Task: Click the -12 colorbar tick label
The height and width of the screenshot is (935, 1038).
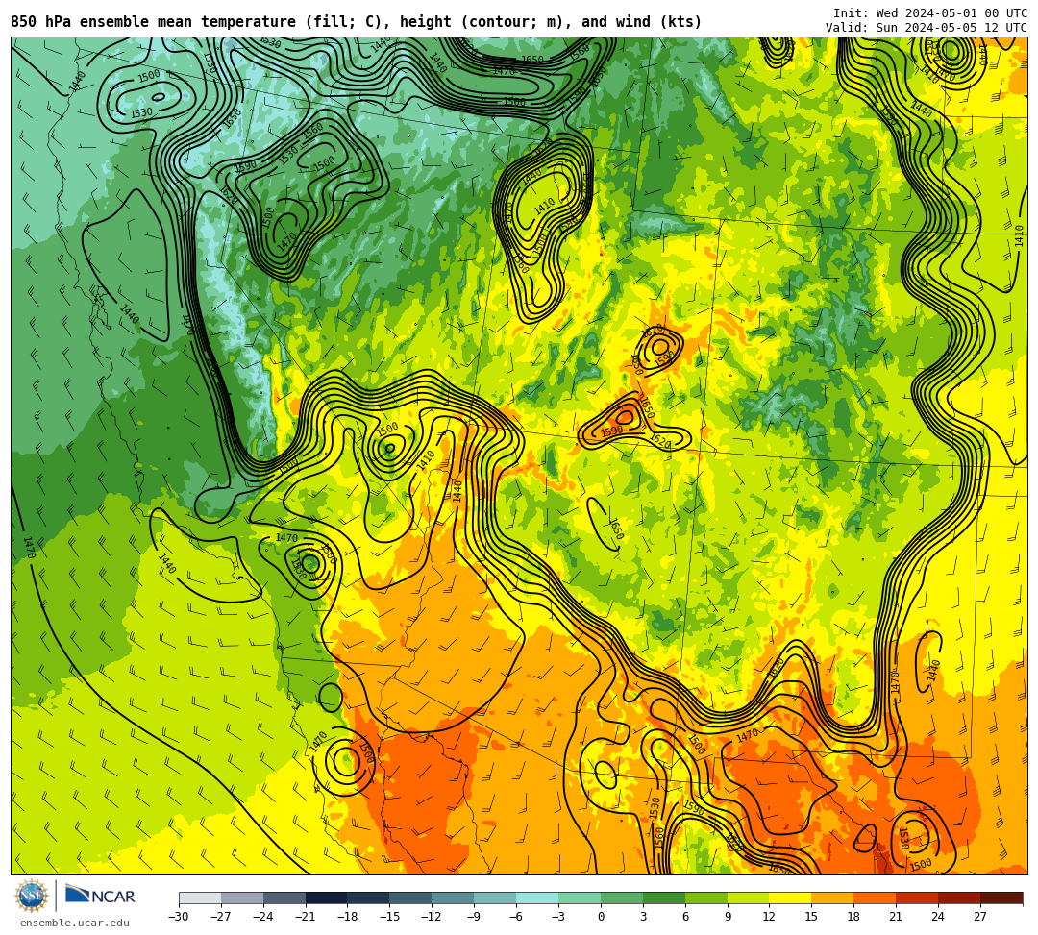Action: [x=432, y=917]
